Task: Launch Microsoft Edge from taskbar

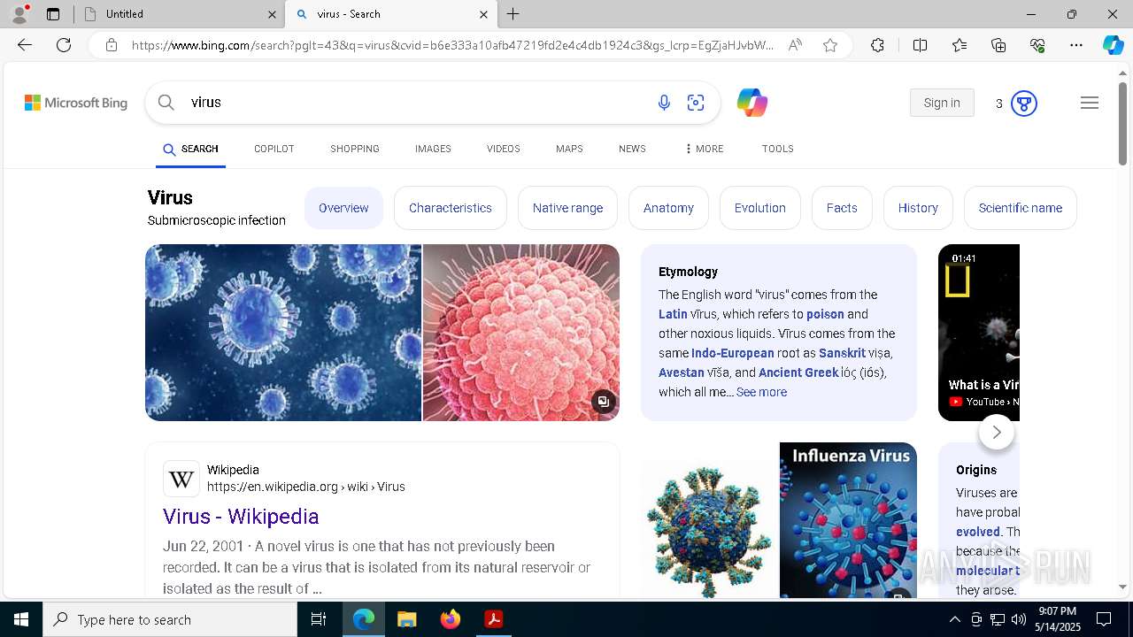Action: click(x=364, y=619)
